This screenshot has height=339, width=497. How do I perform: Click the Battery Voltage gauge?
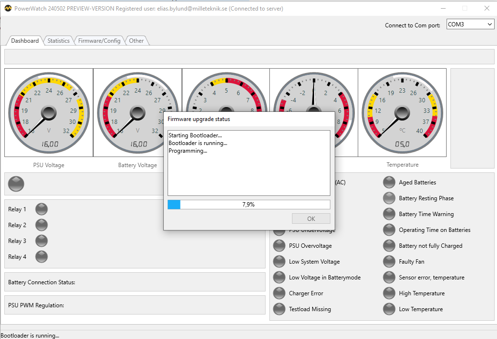pos(137,113)
